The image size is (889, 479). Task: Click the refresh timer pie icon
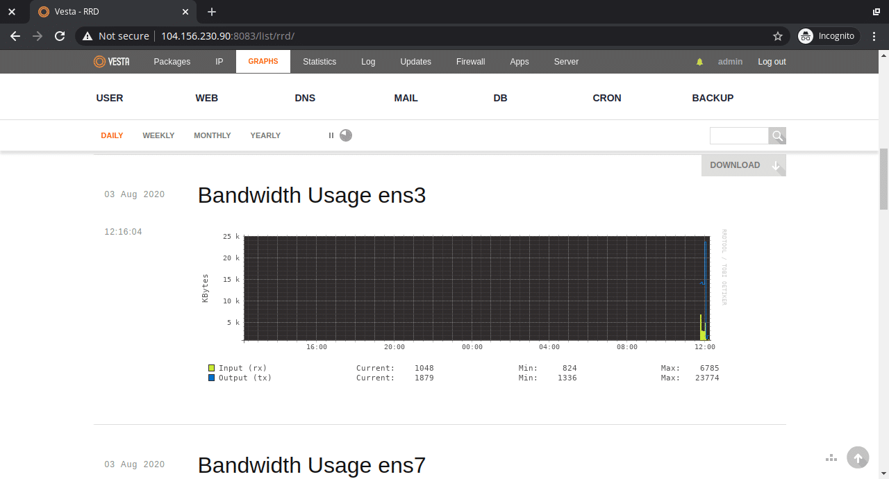coord(346,135)
